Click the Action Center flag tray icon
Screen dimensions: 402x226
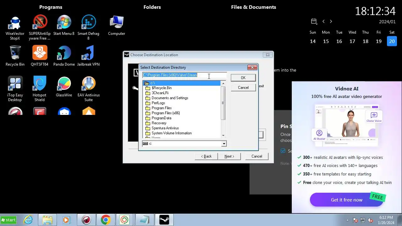[x=355, y=220]
